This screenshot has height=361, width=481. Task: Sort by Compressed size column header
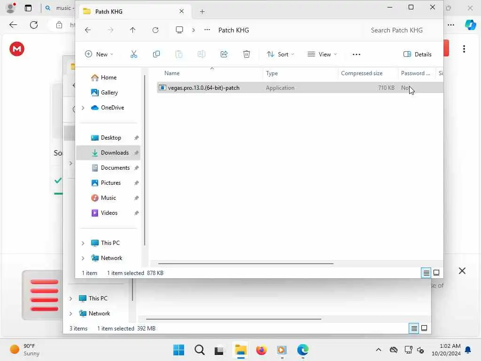(368, 73)
